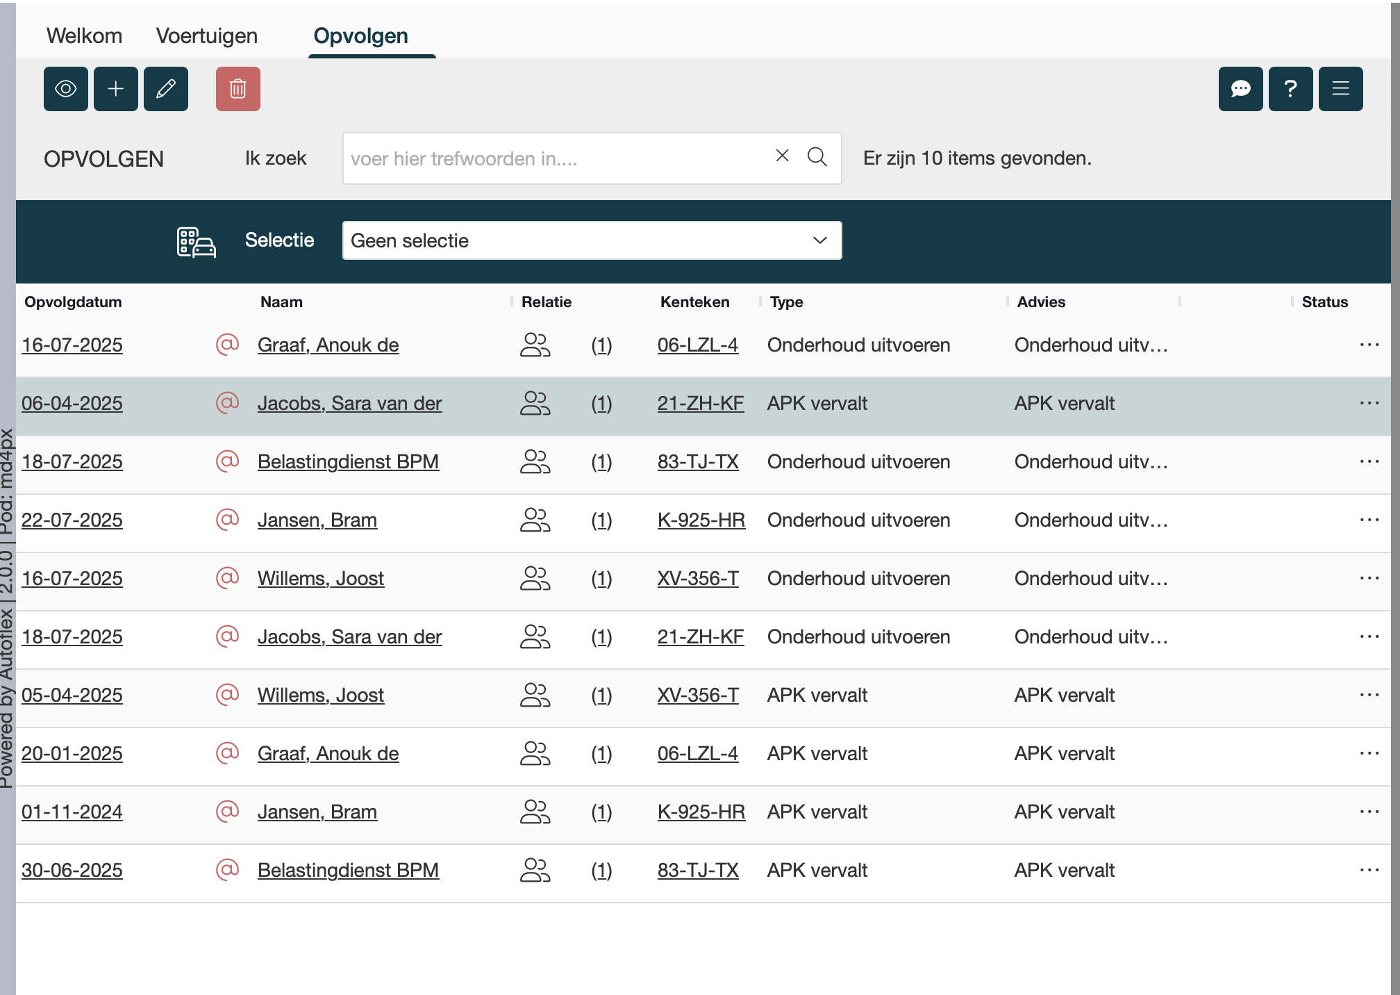This screenshot has width=1400, height=995.
Task: Switch to the Voertuigen tab
Action: (206, 36)
